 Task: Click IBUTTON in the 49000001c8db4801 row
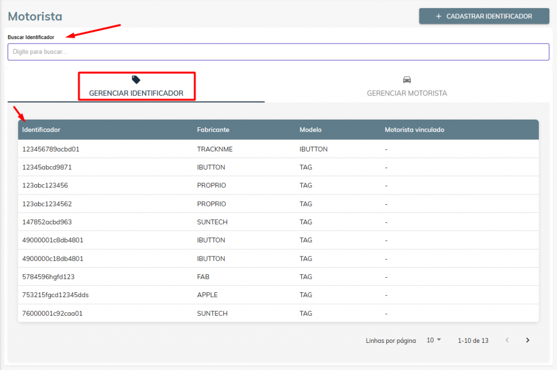[x=211, y=240]
